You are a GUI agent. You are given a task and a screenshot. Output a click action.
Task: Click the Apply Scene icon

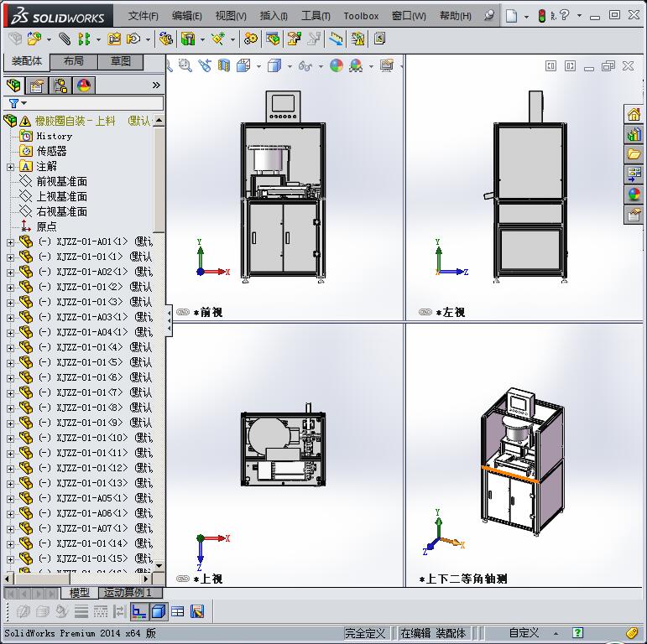(x=356, y=65)
